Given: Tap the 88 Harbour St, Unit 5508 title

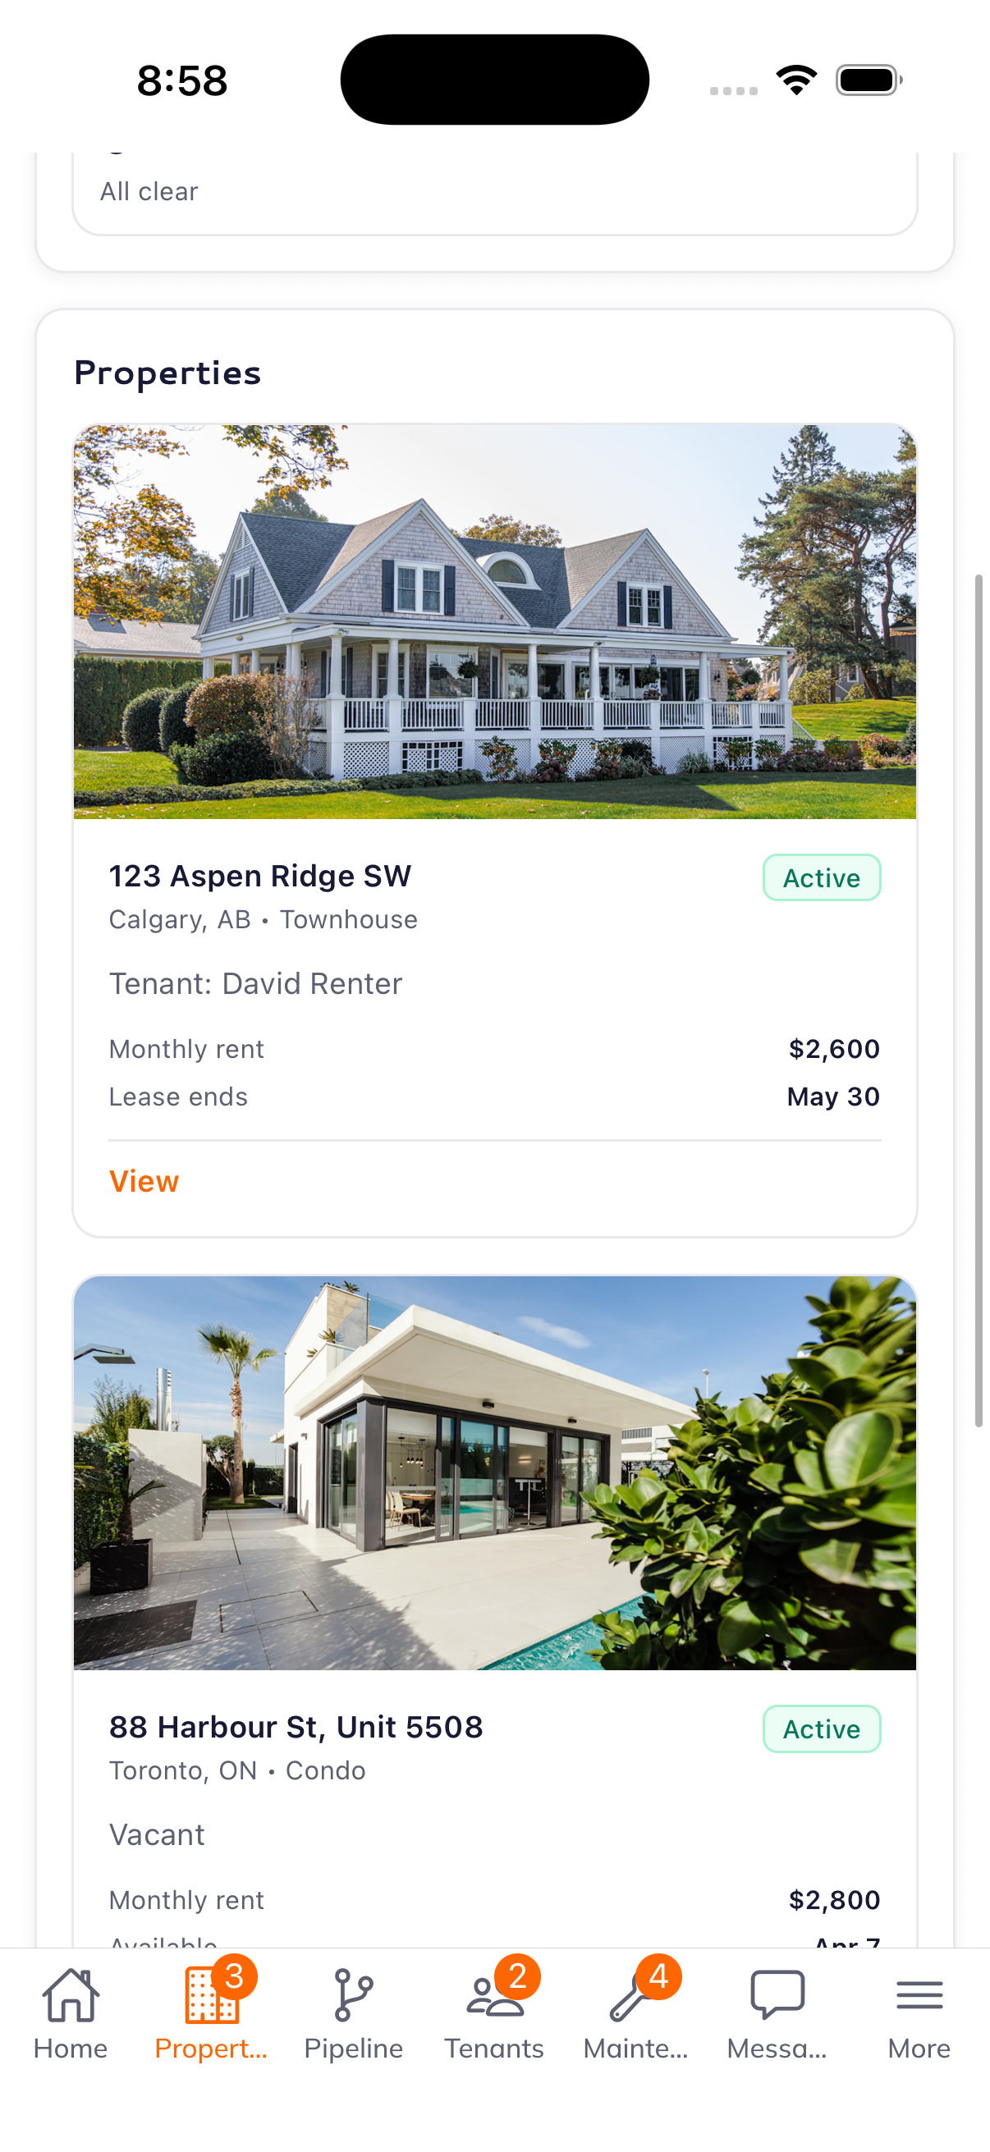Looking at the screenshot, I should (x=296, y=1727).
